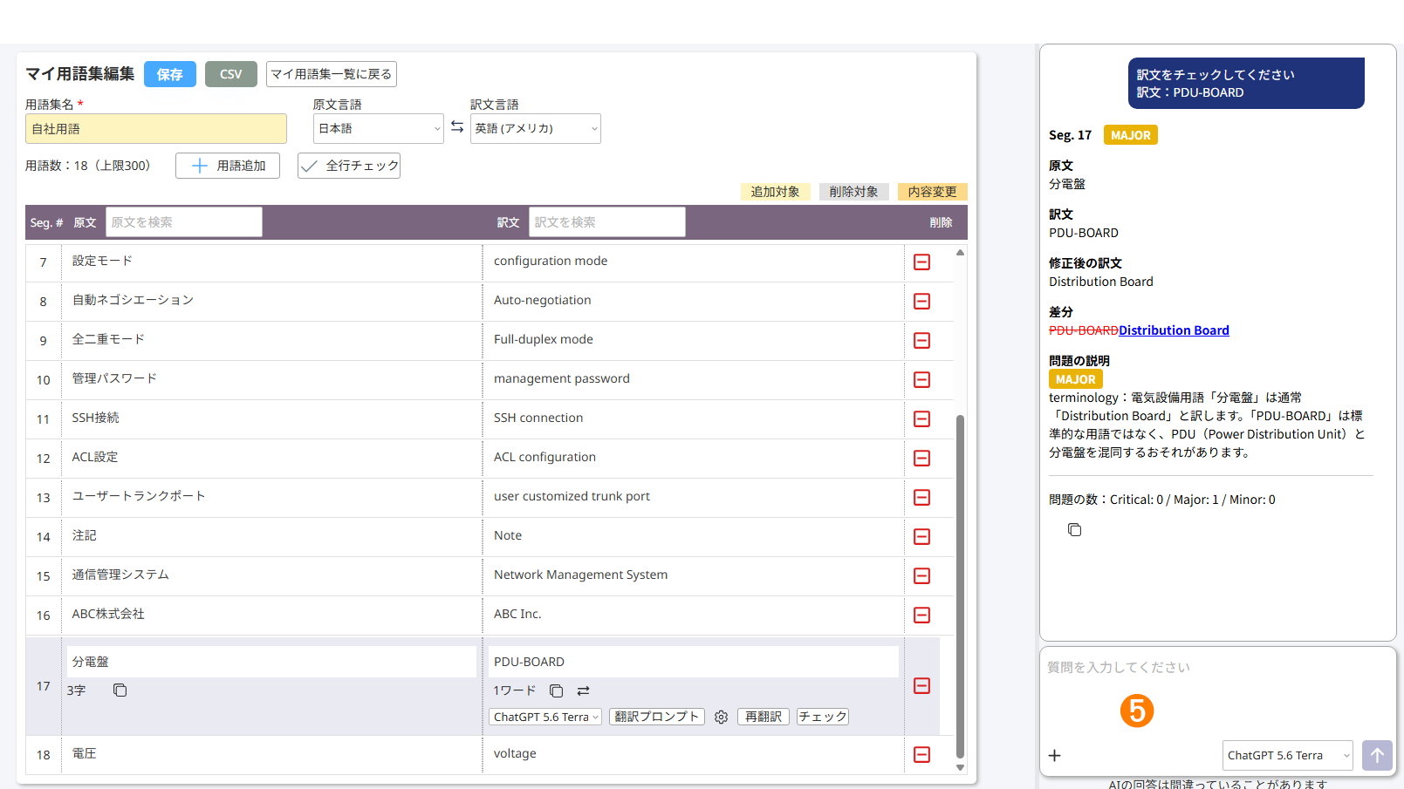Click the table vertical scrollbar thumb

(960, 586)
